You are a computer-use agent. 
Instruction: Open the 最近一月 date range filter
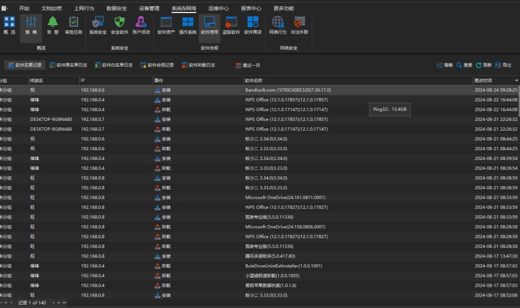click(248, 66)
